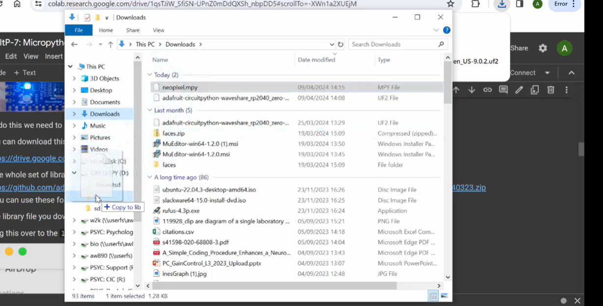Click This PC in the address bar path
This screenshot has height=306, width=603.
(145, 44)
